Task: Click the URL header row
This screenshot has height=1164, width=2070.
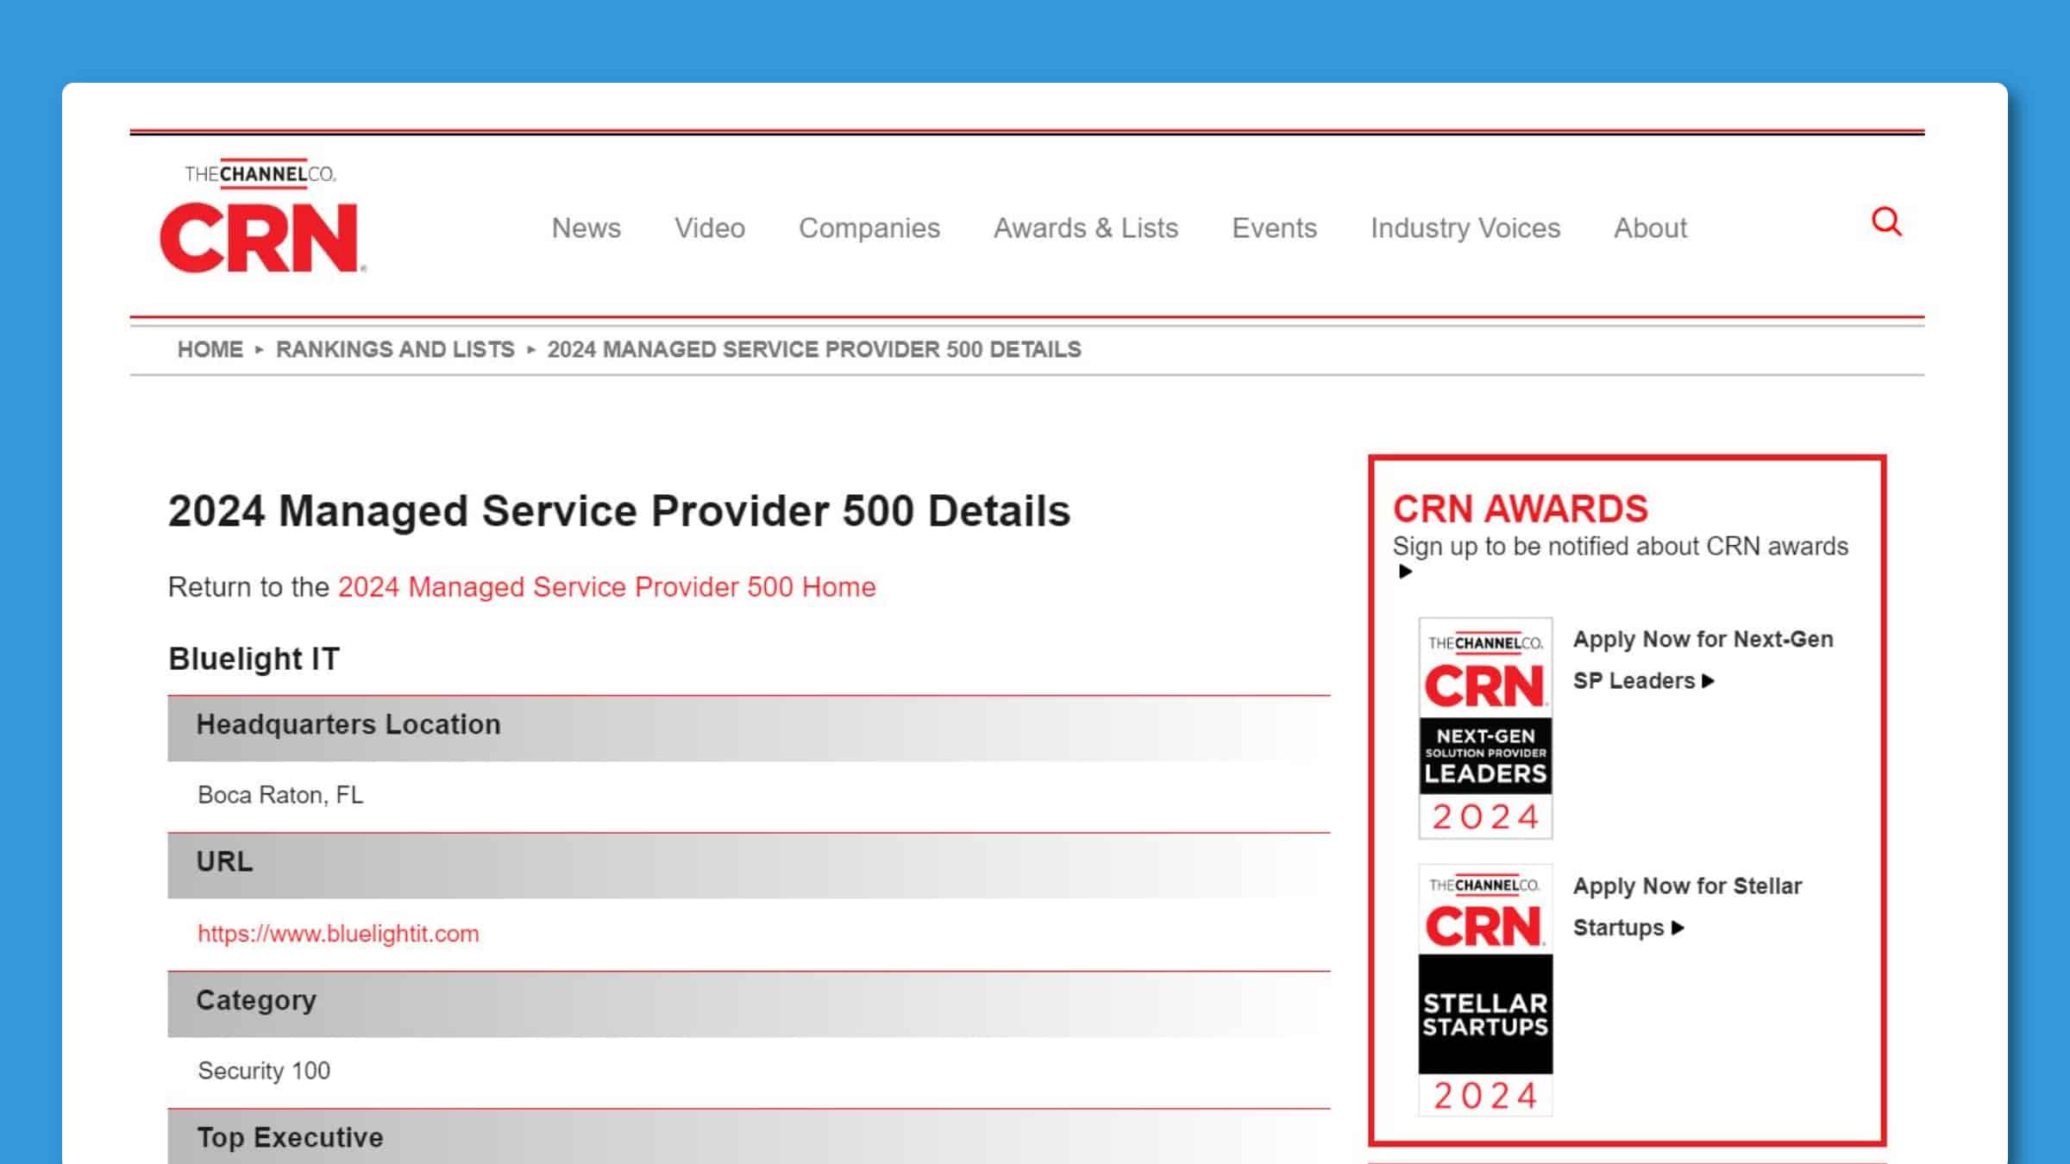Action: [x=749, y=865]
